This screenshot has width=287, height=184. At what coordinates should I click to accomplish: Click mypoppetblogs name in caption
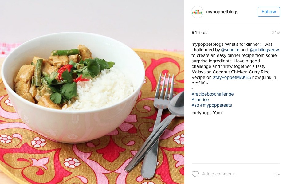tap(207, 44)
